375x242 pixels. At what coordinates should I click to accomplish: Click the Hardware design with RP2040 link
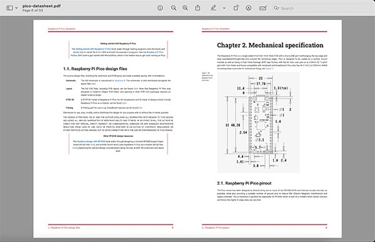(91, 142)
